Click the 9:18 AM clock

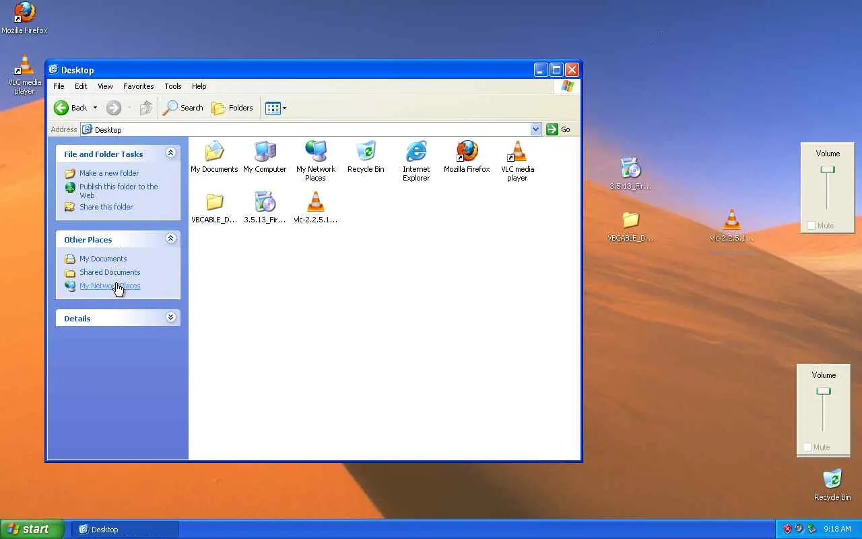tap(836, 529)
